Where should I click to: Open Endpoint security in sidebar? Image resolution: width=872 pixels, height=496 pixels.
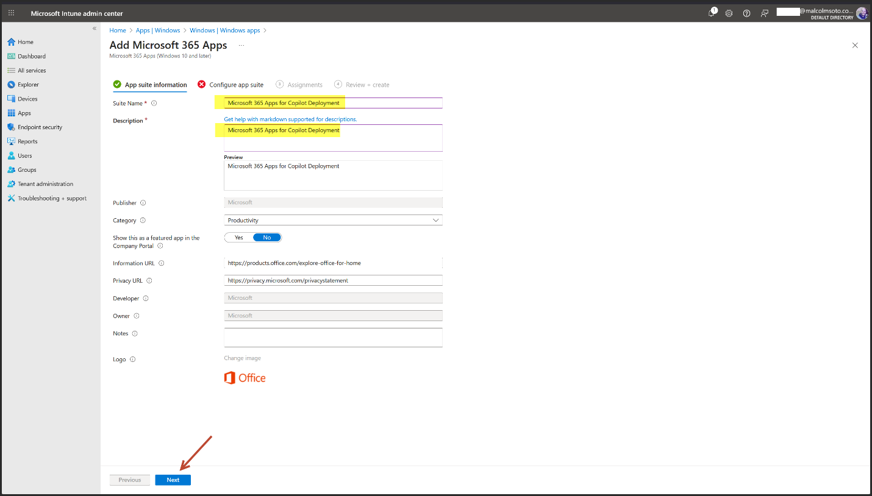pos(40,127)
